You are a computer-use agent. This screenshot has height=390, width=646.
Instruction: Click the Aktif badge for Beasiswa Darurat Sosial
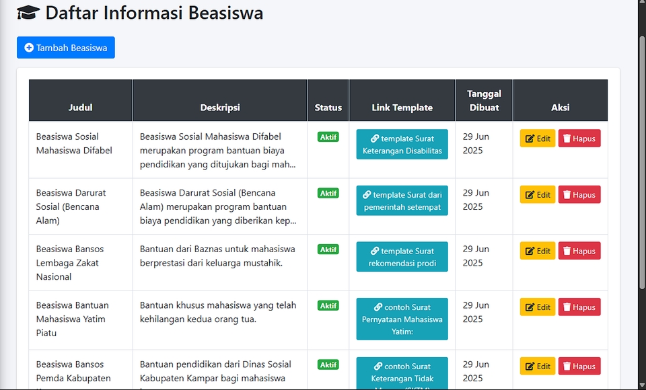(328, 193)
